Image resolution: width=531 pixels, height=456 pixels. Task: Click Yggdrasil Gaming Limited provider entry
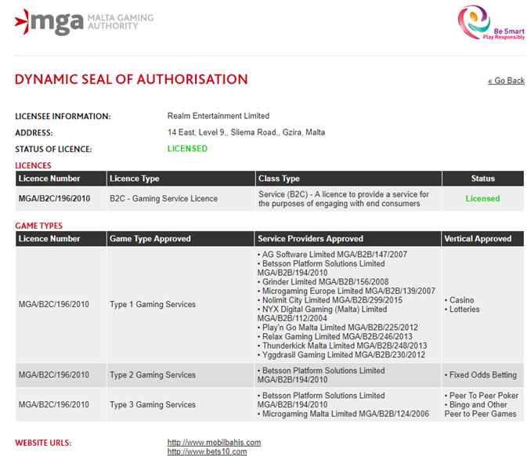[341, 355]
